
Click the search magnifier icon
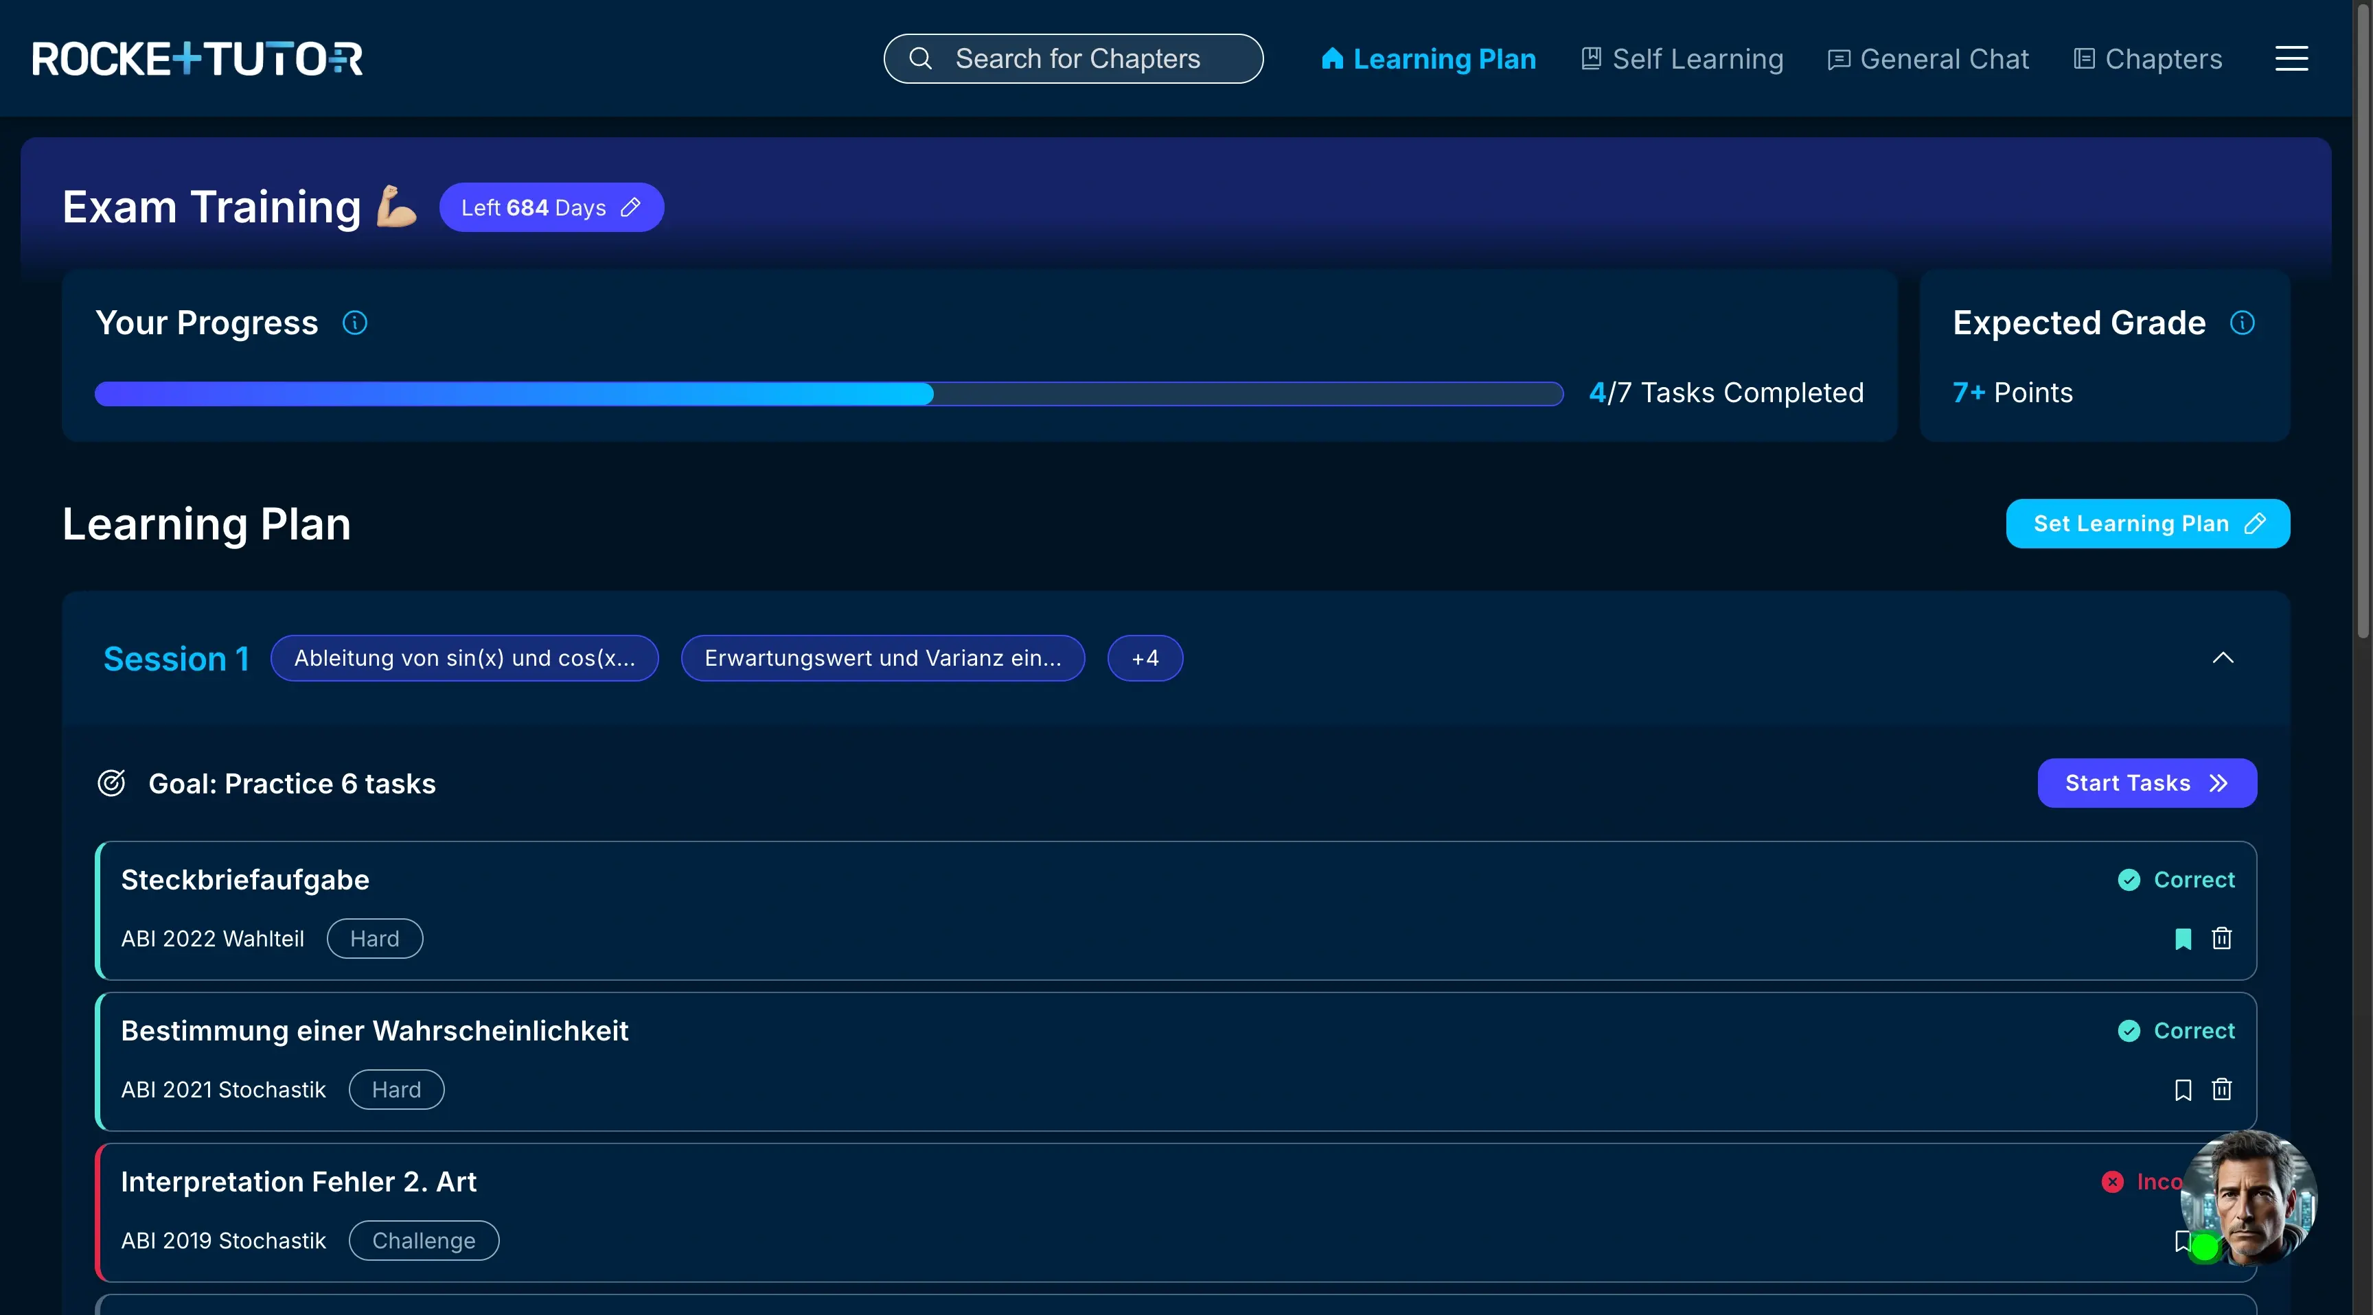click(x=920, y=59)
